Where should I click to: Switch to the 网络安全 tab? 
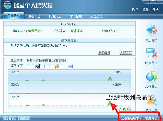click(55, 16)
